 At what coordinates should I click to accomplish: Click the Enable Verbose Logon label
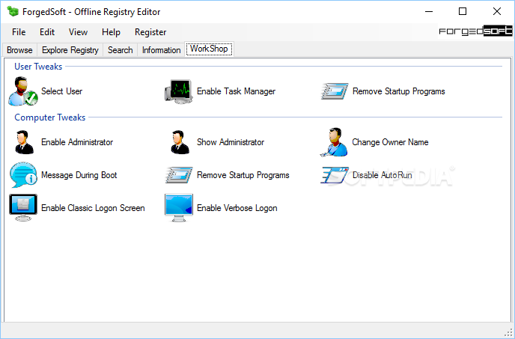point(237,208)
